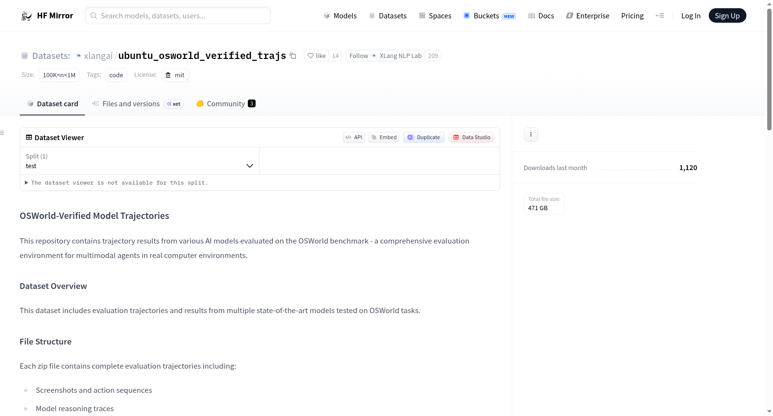
Task: Click the Dataset Viewer table icon
Action: pyautogui.click(x=29, y=137)
